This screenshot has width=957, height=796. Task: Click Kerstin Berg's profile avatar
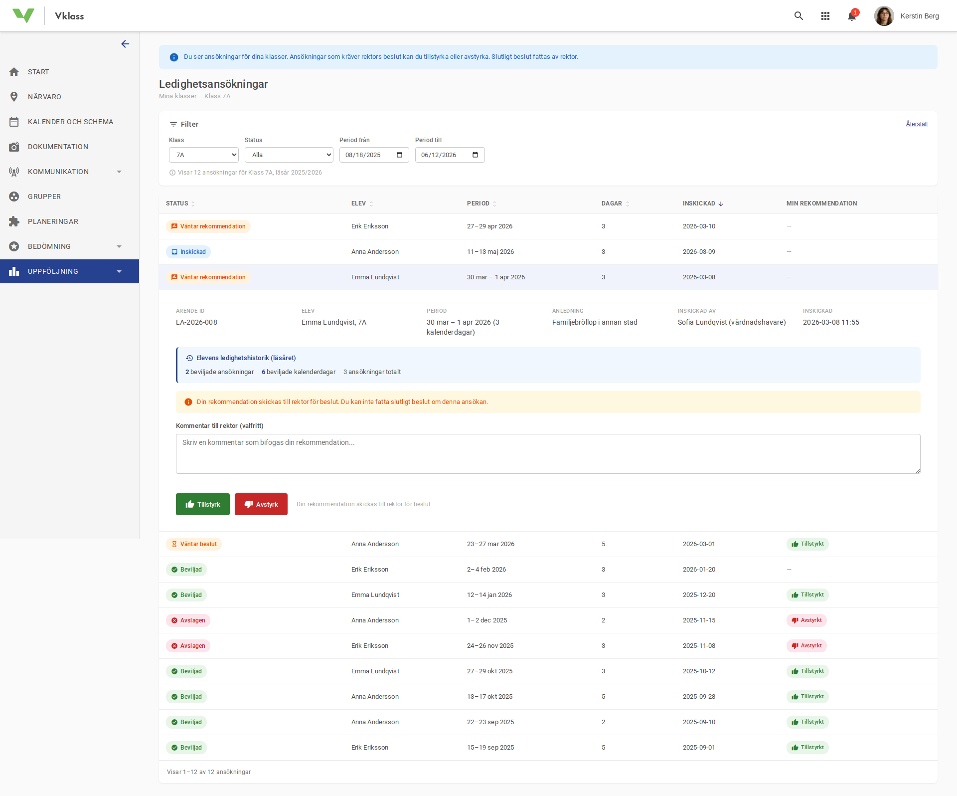pyautogui.click(x=884, y=15)
